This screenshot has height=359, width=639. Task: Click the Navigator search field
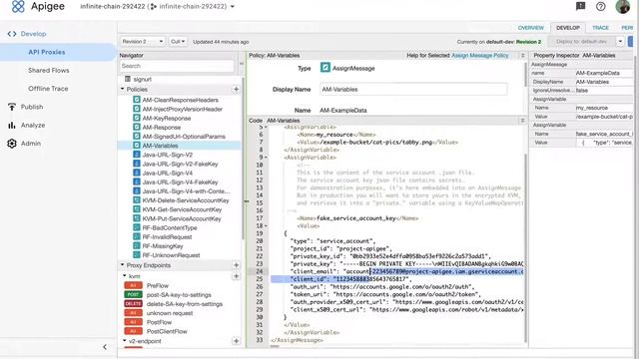(x=177, y=66)
